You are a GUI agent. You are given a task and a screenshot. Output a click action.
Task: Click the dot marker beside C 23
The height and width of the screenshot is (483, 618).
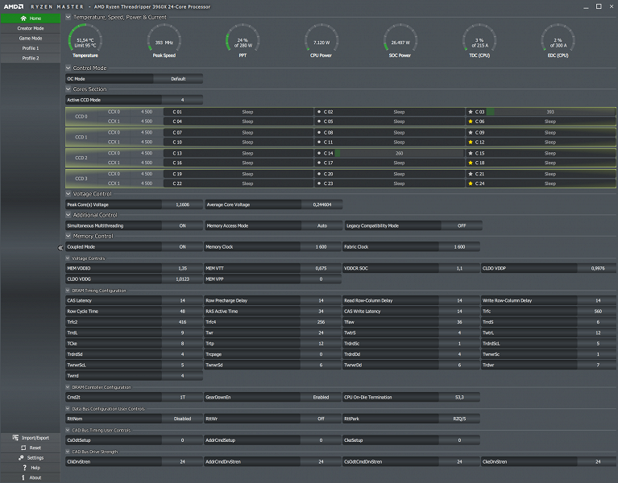(x=319, y=184)
